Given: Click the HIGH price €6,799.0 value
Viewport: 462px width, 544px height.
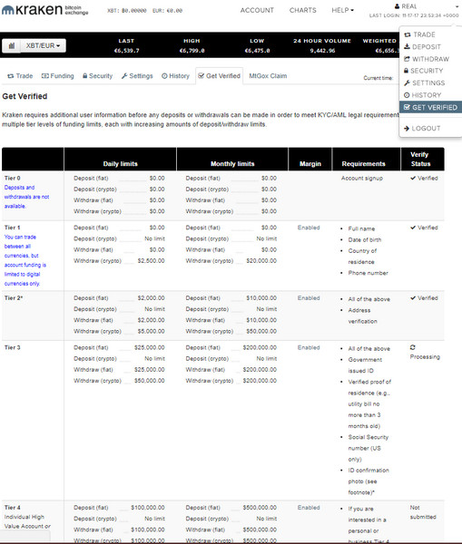Looking at the screenshot, I should pyautogui.click(x=192, y=51).
